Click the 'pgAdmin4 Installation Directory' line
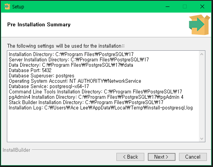Screen dimensions: 213x167 96,97
